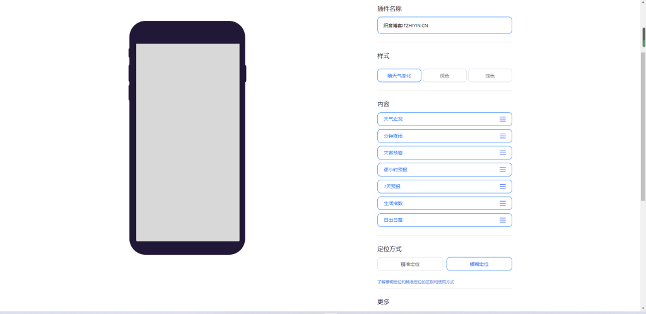This screenshot has height=314, width=646.
Task: Open the link explaining 模糊定位 and 精准定位 difference
Action: click(416, 282)
